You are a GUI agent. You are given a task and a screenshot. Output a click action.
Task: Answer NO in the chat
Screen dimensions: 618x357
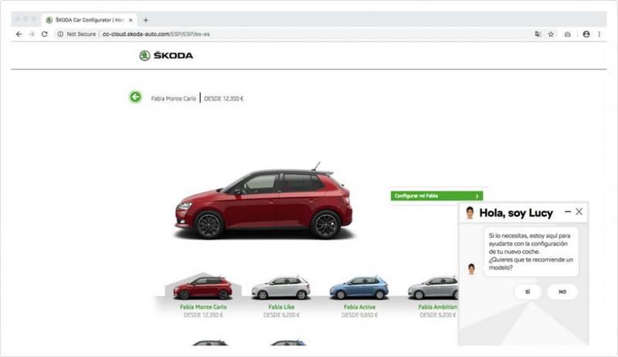point(562,291)
